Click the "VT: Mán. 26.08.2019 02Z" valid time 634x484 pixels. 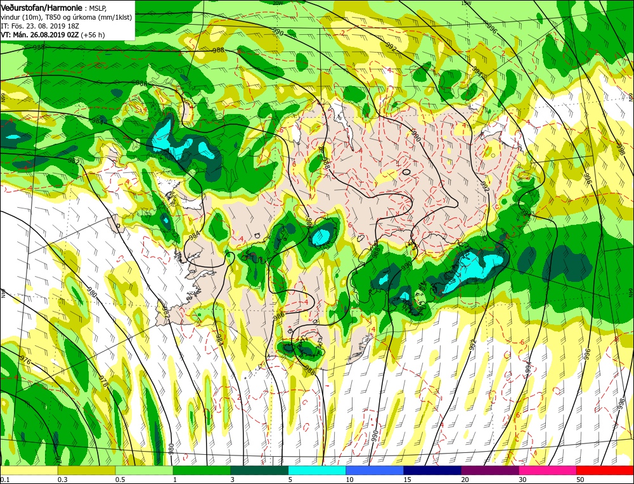pos(40,35)
